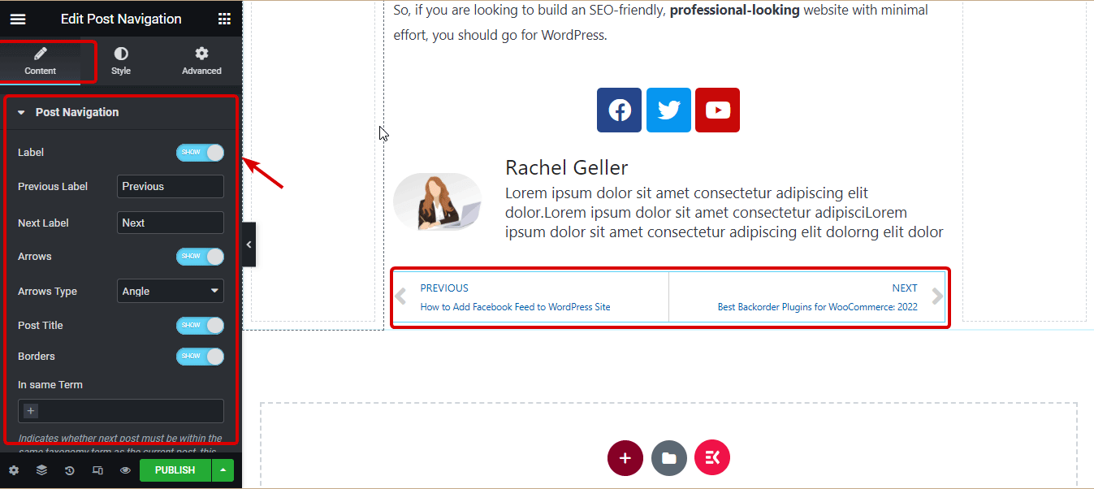Click the In same Term input field
Viewport: 1094px width, 489px height.
[121, 411]
